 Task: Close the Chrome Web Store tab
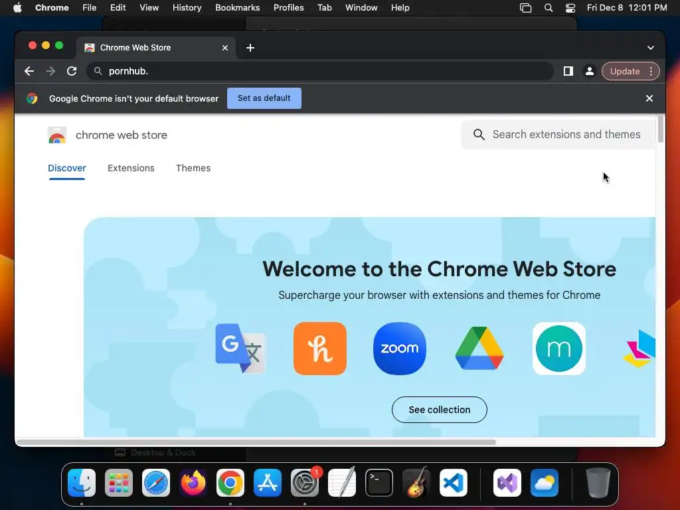(225, 48)
